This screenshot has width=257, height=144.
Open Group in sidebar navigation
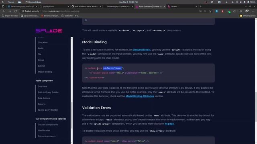pyautogui.click(x=41, y=60)
